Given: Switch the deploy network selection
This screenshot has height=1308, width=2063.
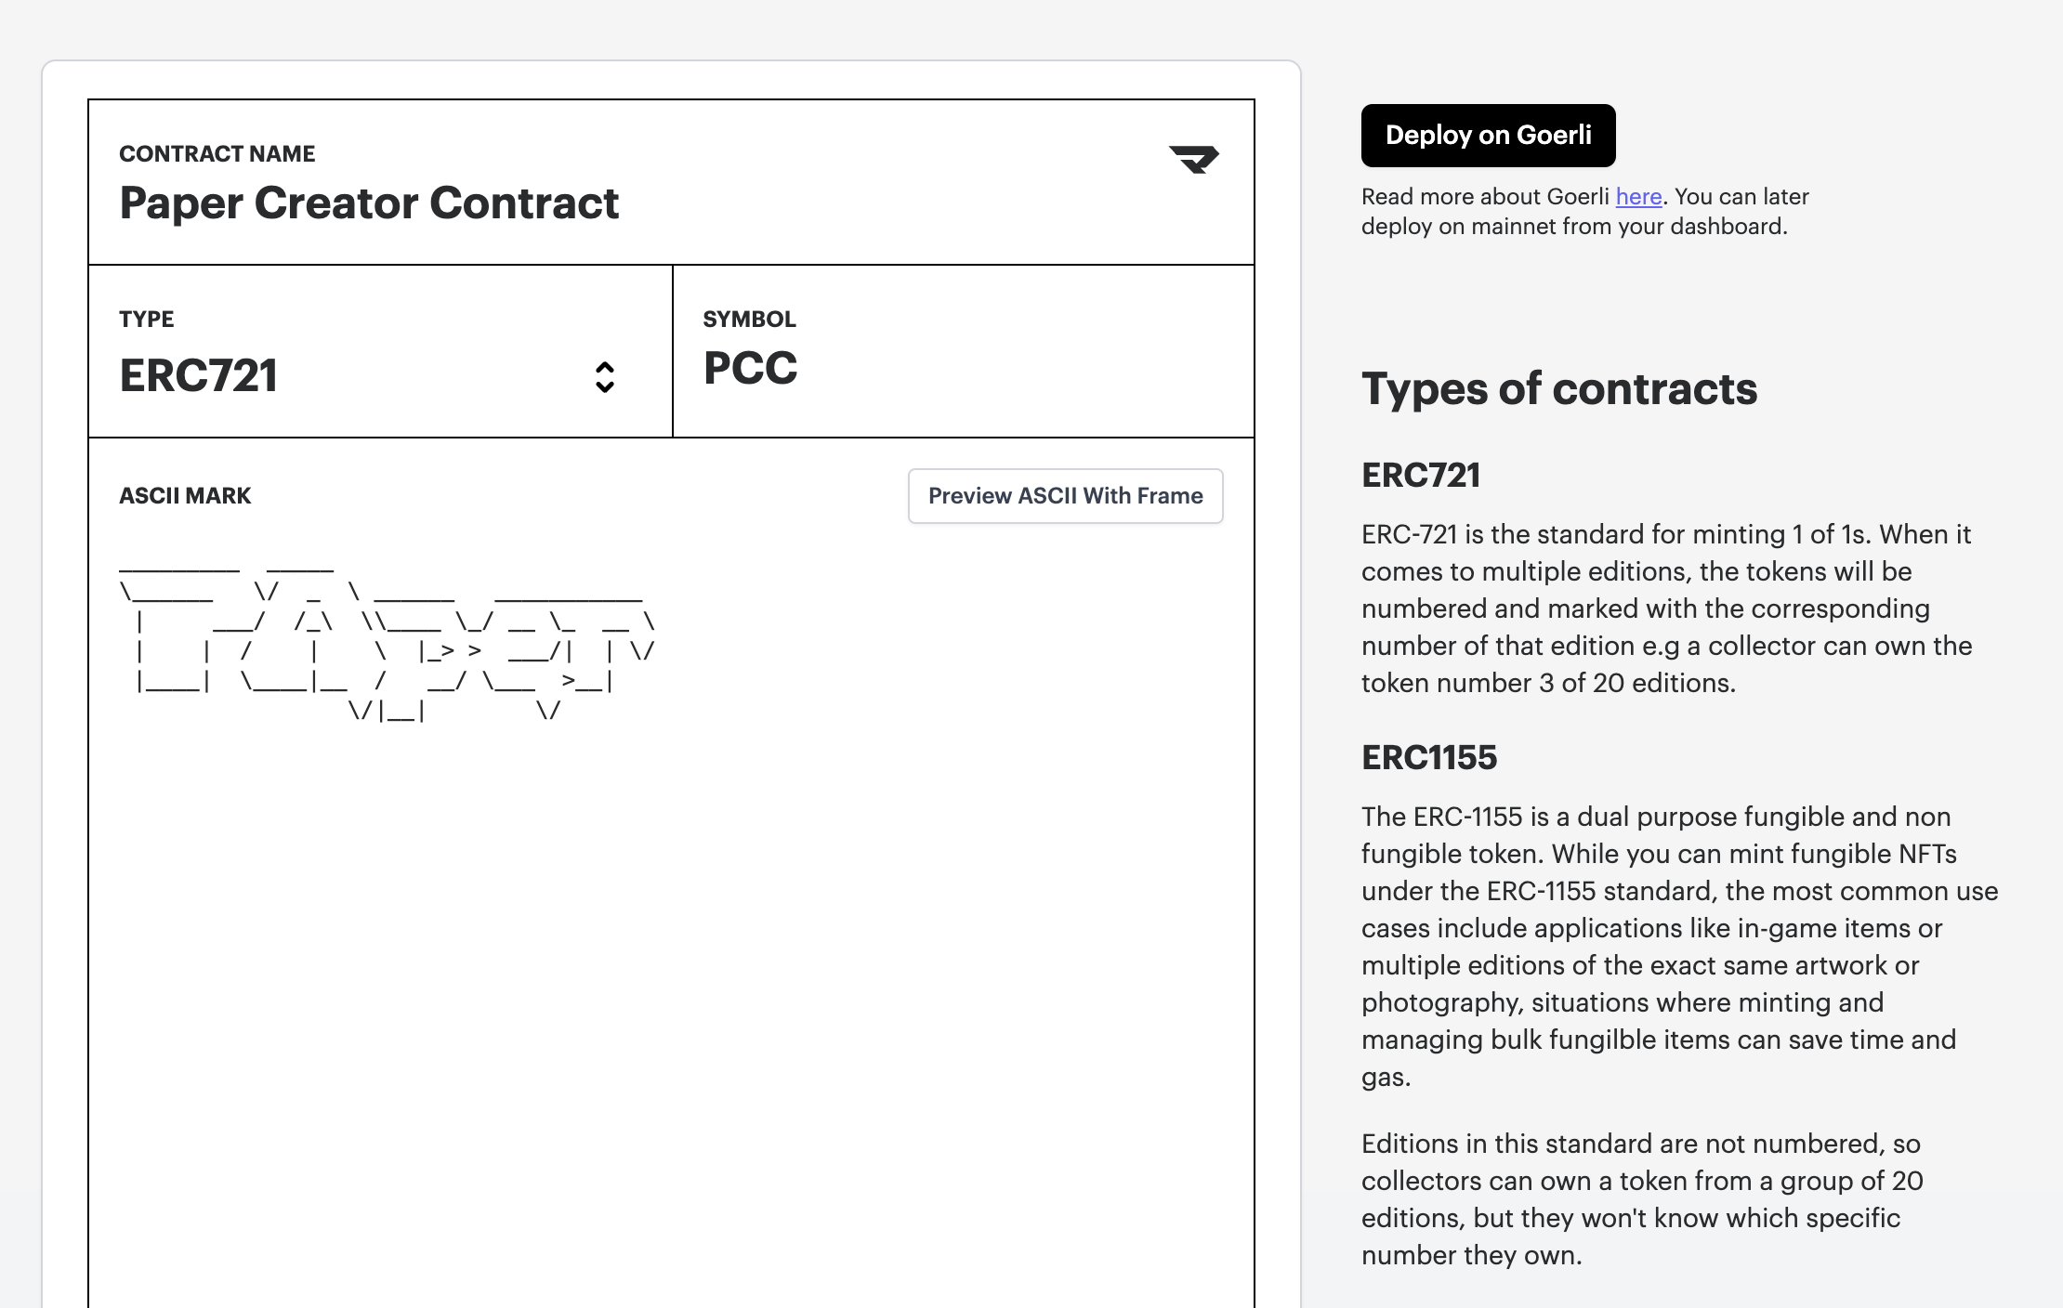Looking at the screenshot, I should (x=1488, y=136).
